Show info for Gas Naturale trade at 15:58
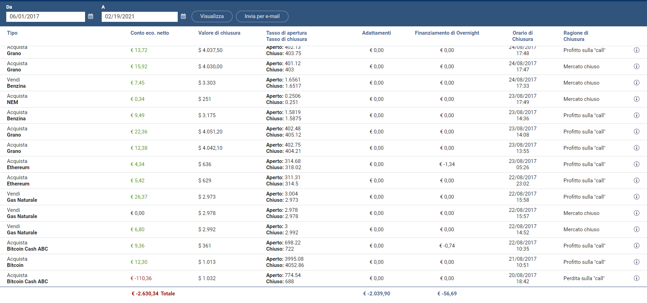 [x=637, y=197]
